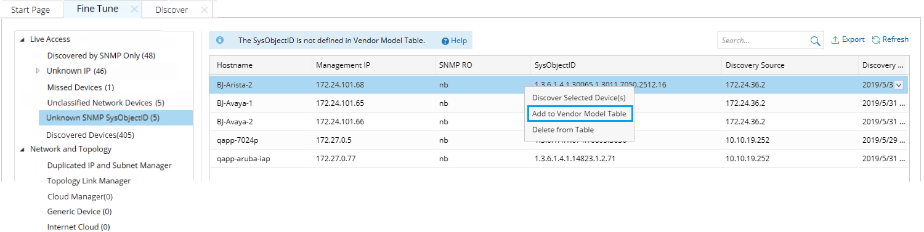
Task: Open dropdown arrow on BJ-Arista-2 row
Action: (x=899, y=85)
